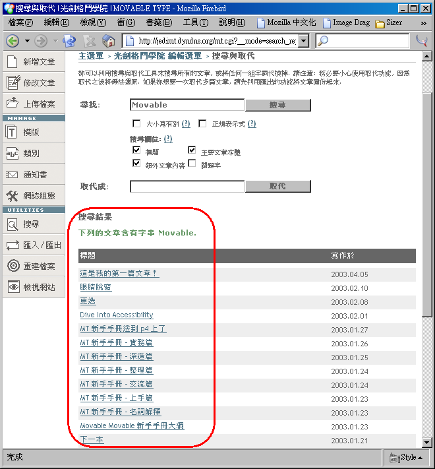The image size is (435, 469).
Task: Click the page scrollbar up arrow
Action: pos(427,56)
